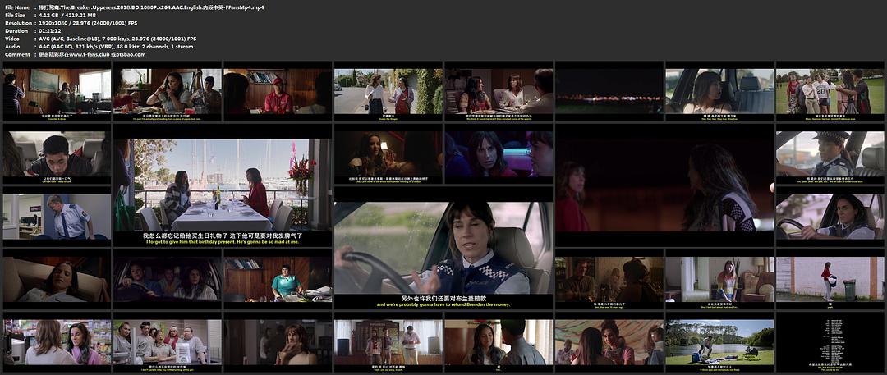Select thumbnail of police officer at office desk
This screenshot has height=375, width=887.
(56, 217)
